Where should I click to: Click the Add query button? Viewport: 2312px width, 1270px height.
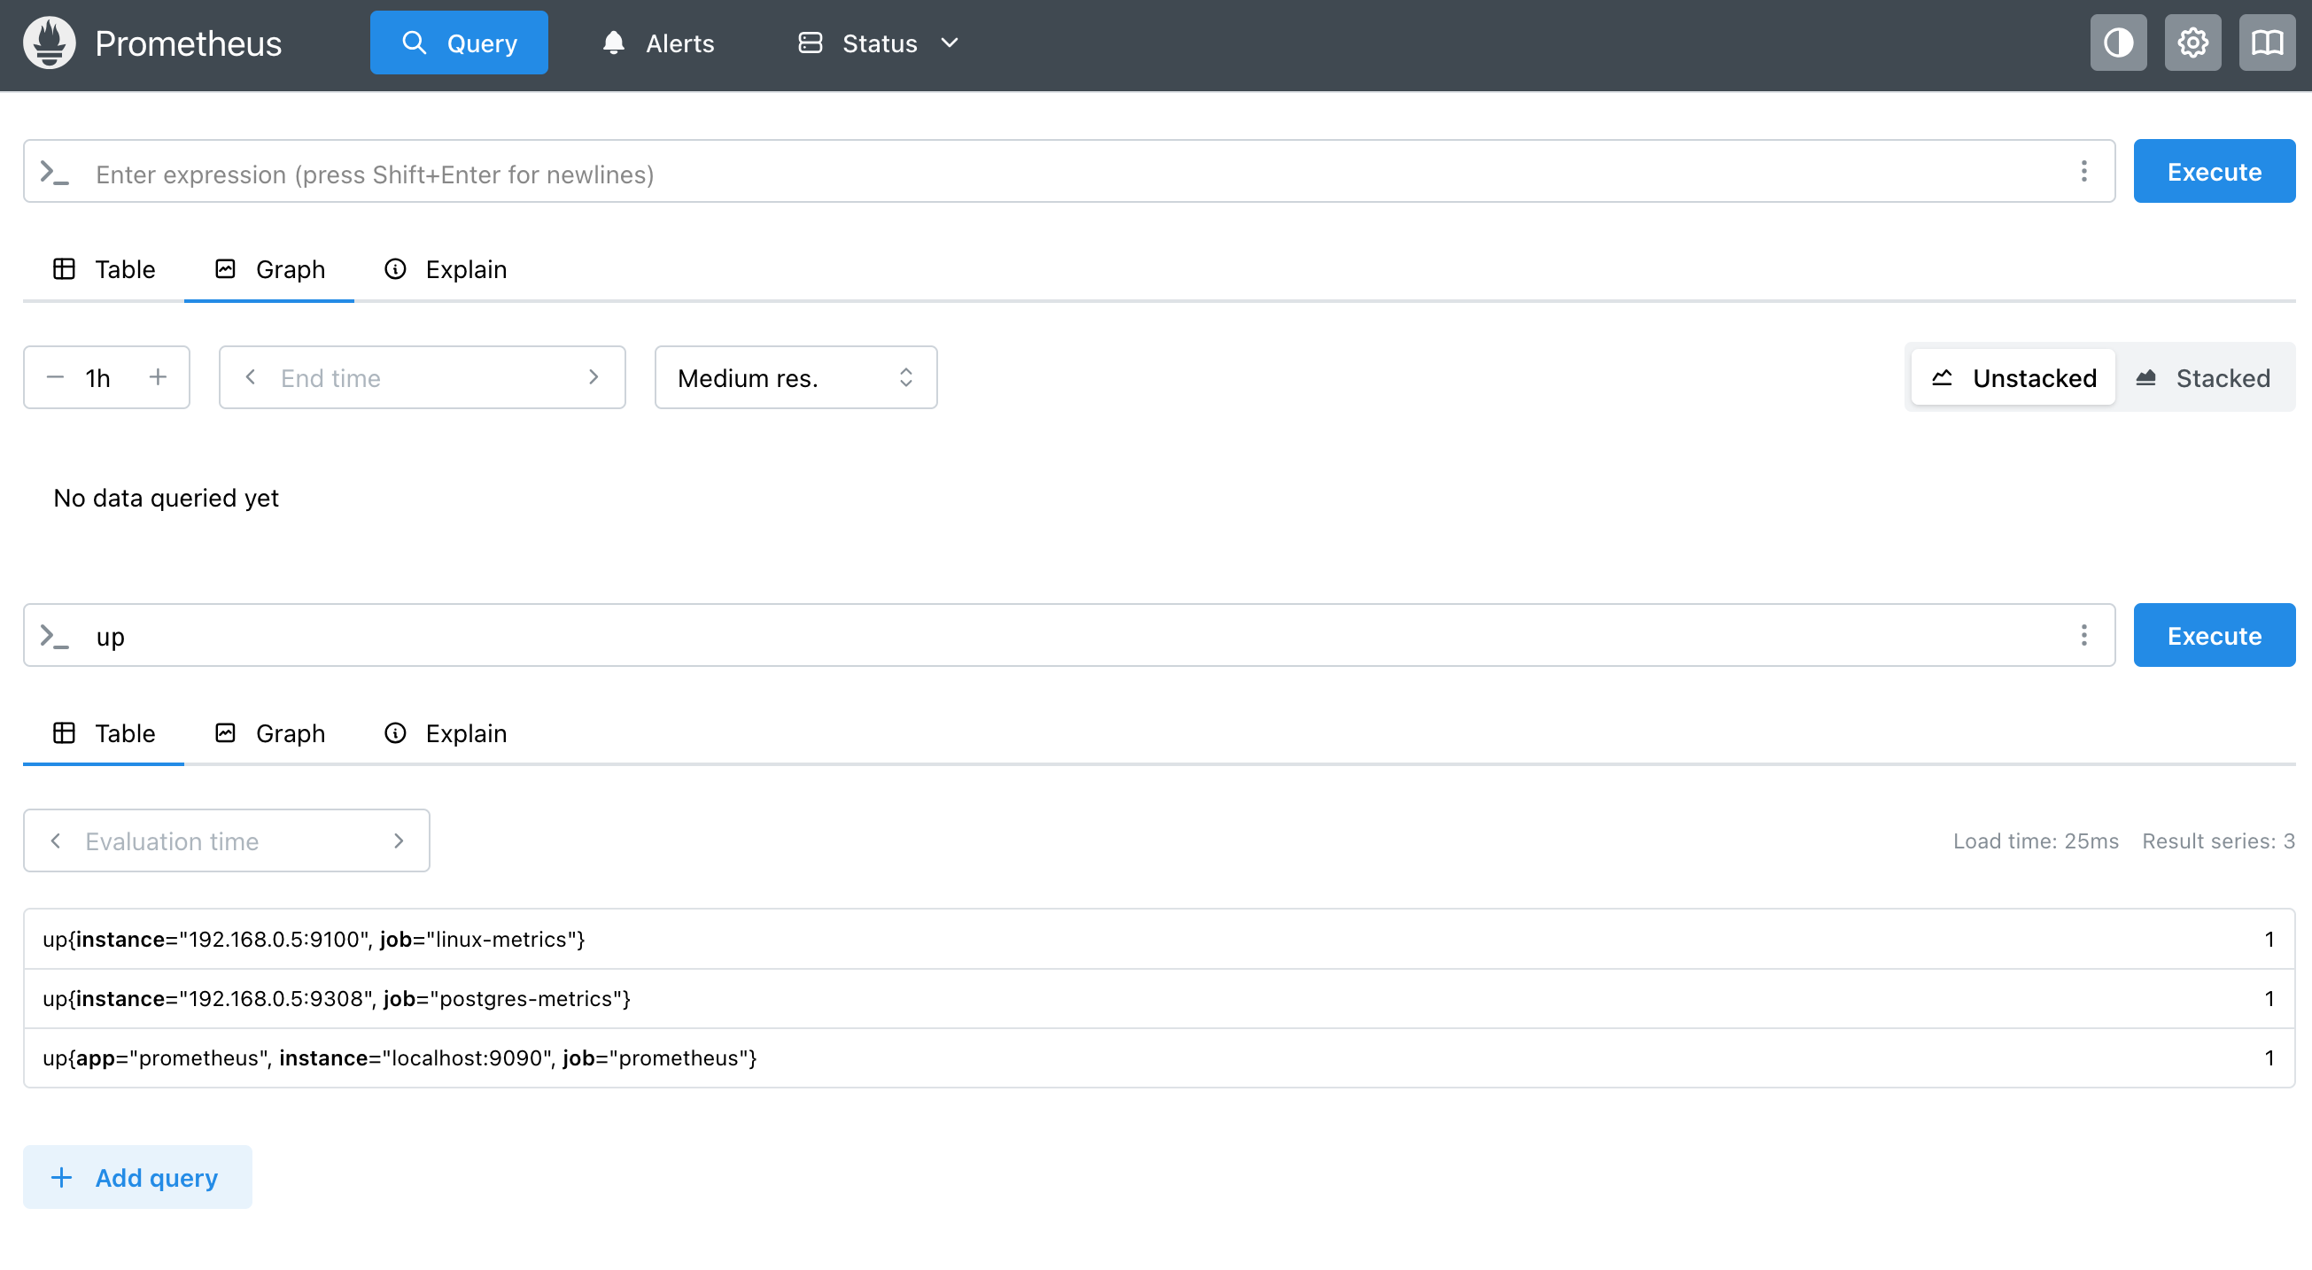(137, 1177)
